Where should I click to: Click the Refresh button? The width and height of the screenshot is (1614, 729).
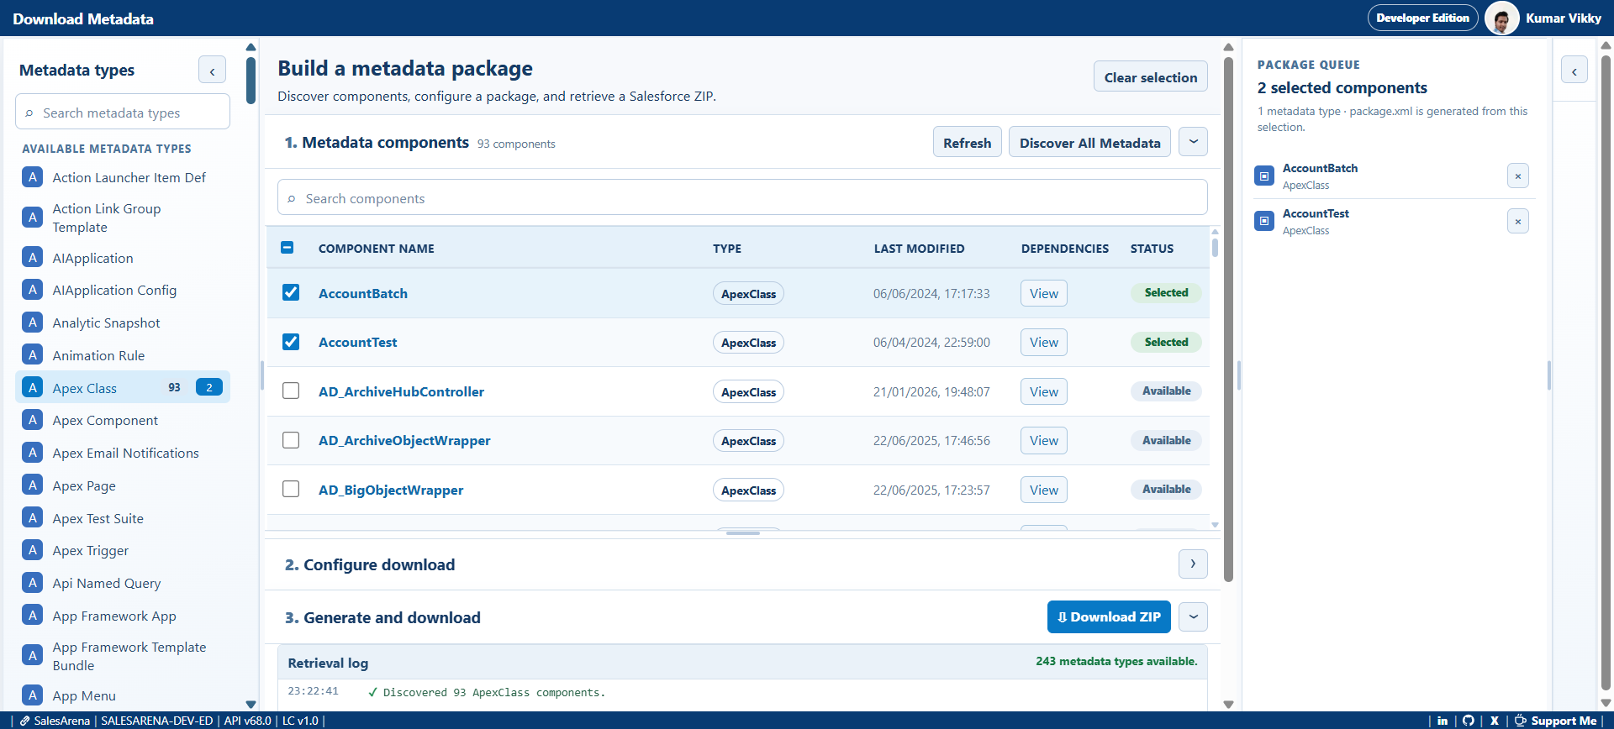[967, 143]
